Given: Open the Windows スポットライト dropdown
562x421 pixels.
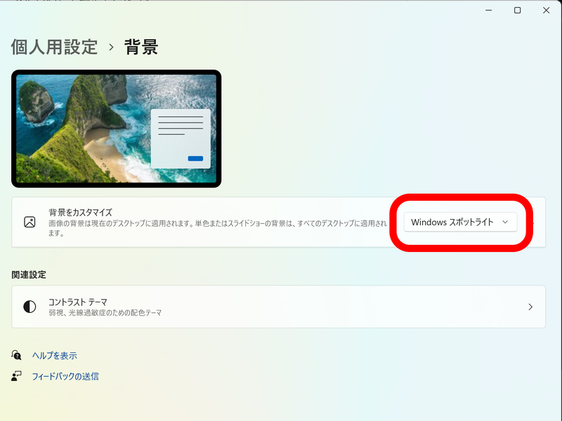Looking at the screenshot, I should pos(460,221).
